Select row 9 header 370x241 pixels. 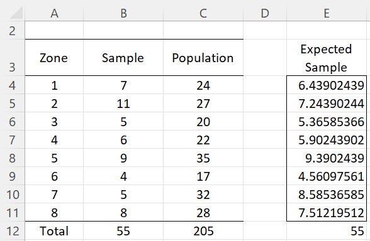pos(13,176)
